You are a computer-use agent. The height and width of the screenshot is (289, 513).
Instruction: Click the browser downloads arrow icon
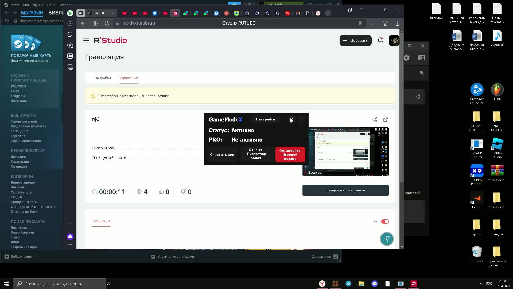coord(397,24)
